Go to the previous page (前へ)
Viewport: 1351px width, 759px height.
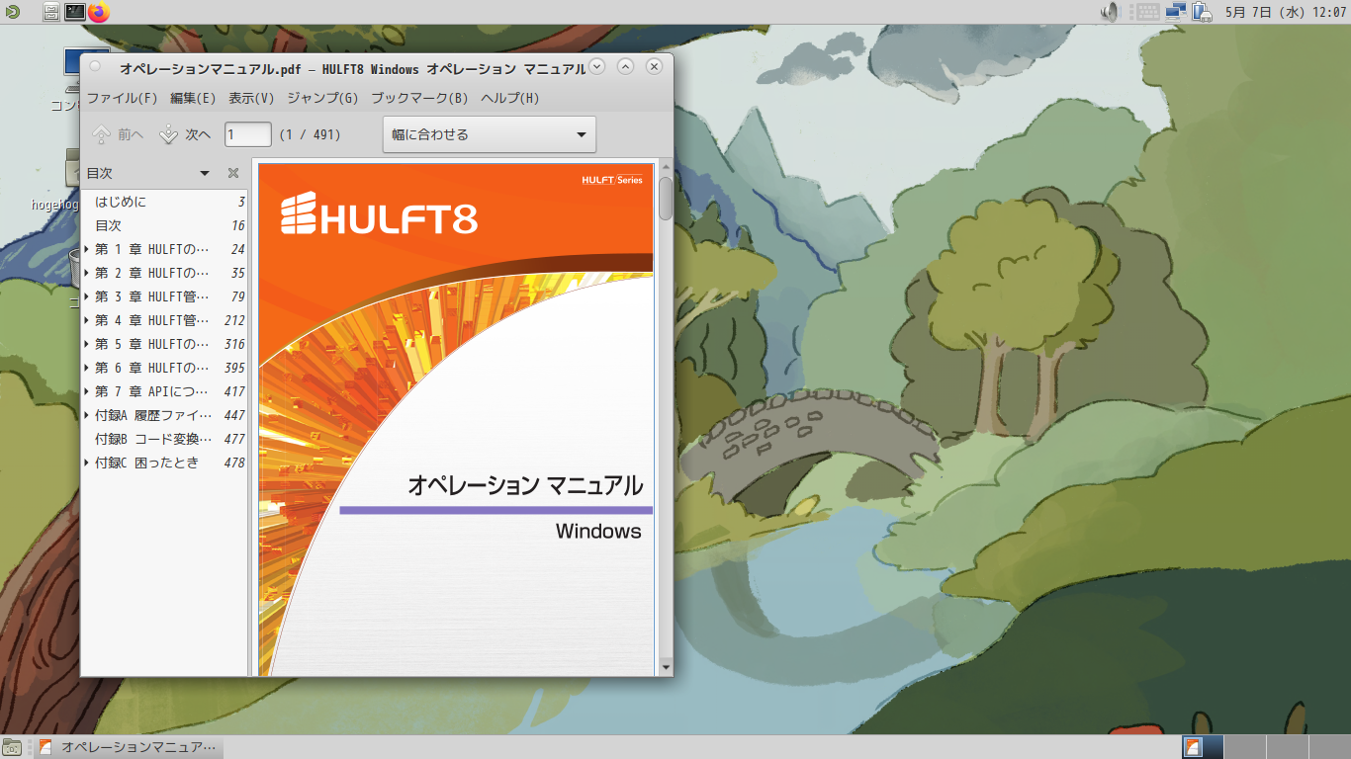pyautogui.click(x=118, y=134)
